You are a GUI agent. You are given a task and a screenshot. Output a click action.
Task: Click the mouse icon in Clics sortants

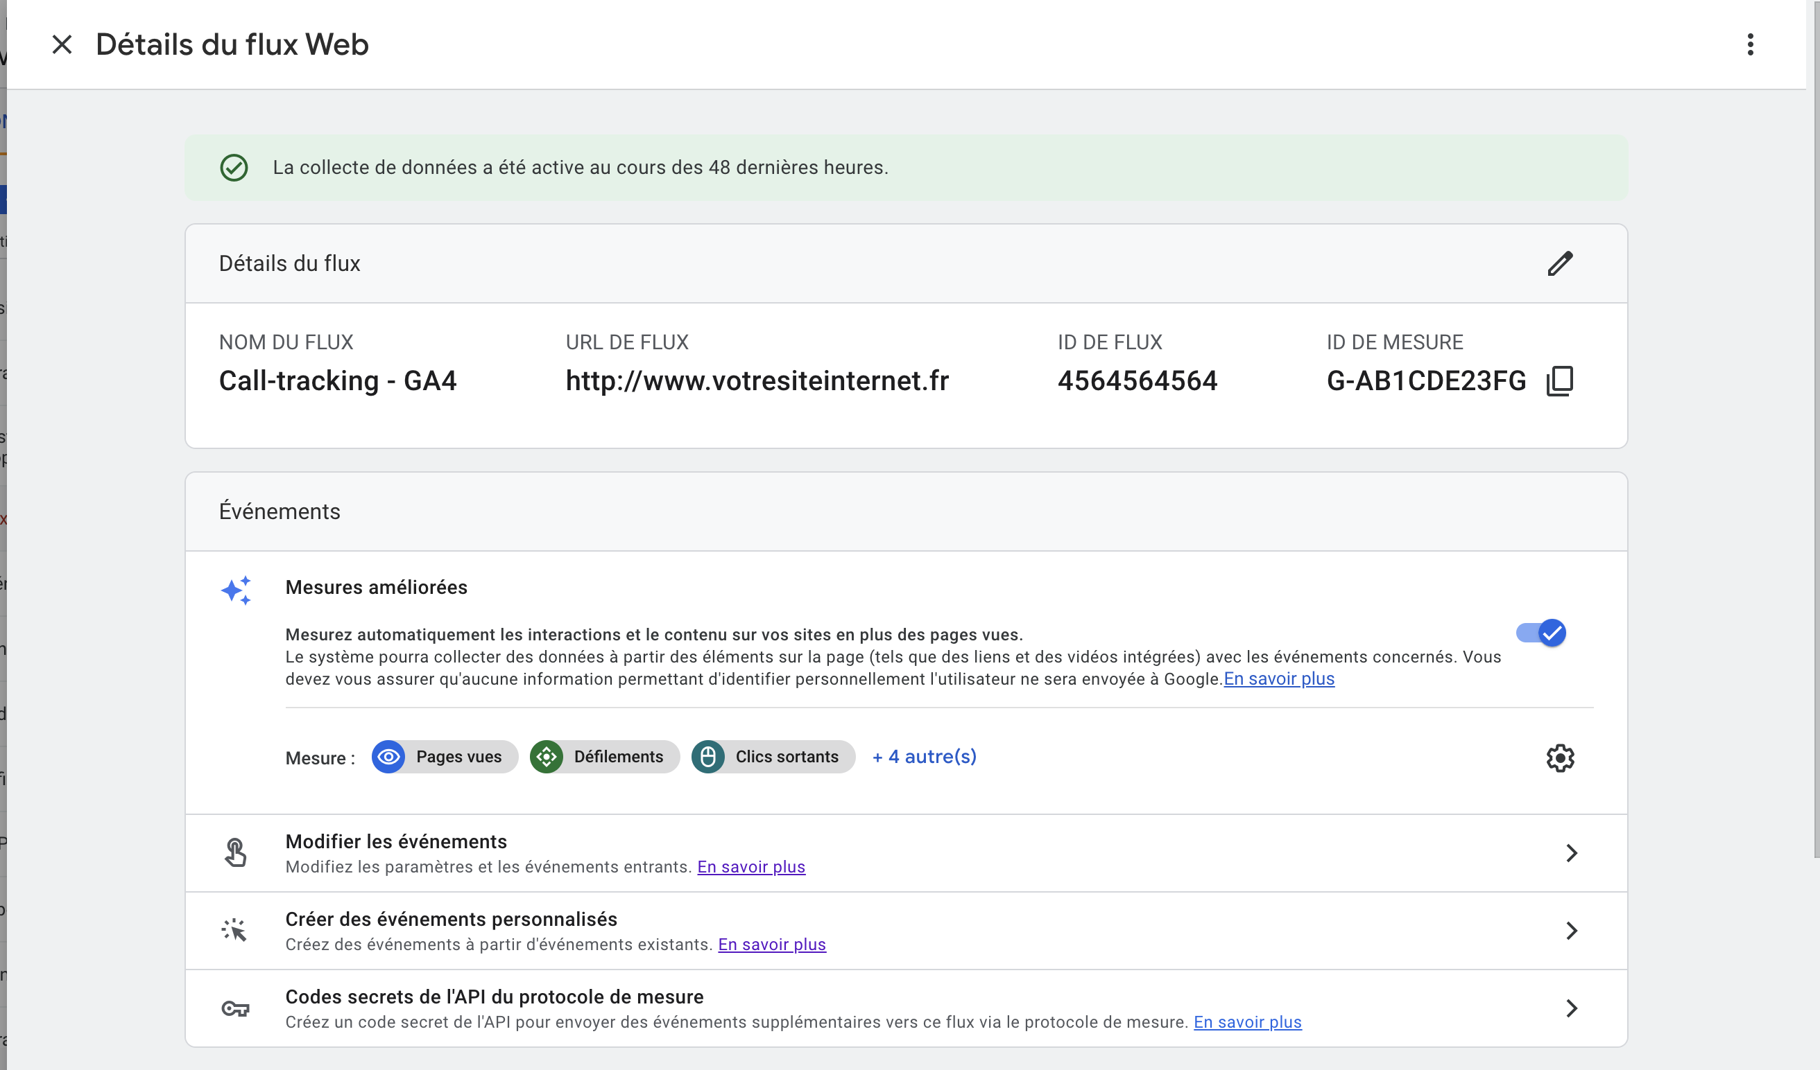[x=708, y=757]
